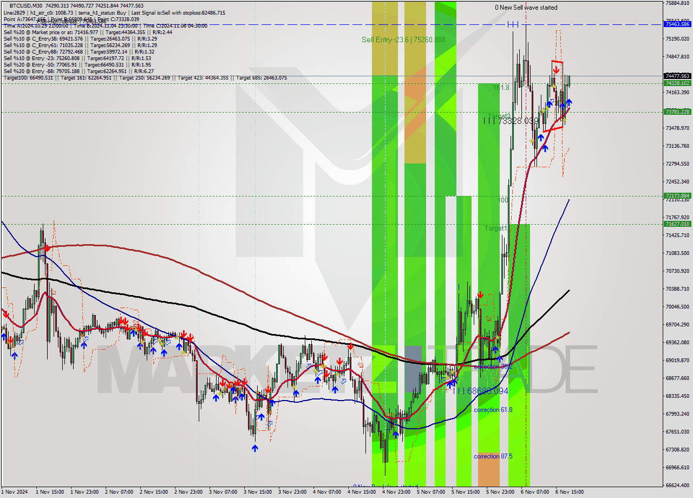Screen dimensions: 693x498
Task: Select the 'correction 87.5' label
Action: 493,456
